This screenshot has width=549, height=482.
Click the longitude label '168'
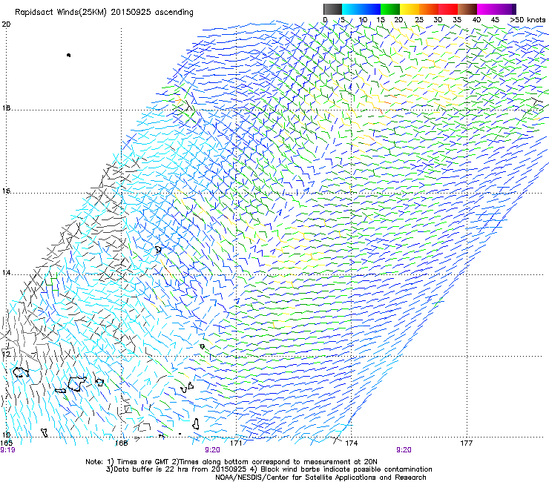pyautogui.click(x=121, y=443)
